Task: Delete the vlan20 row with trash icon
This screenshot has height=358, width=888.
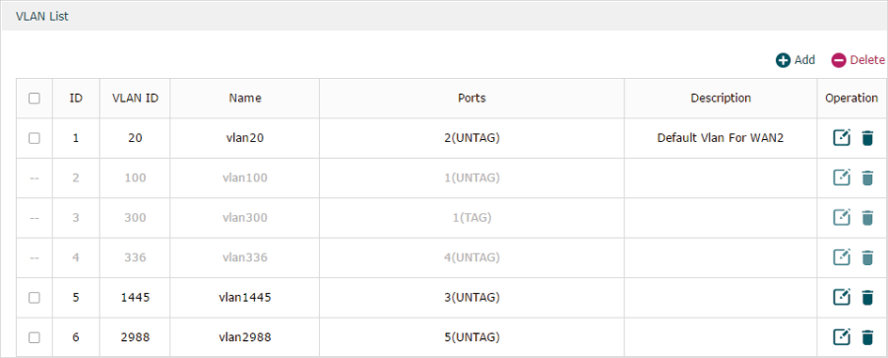Action: (867, 138)
